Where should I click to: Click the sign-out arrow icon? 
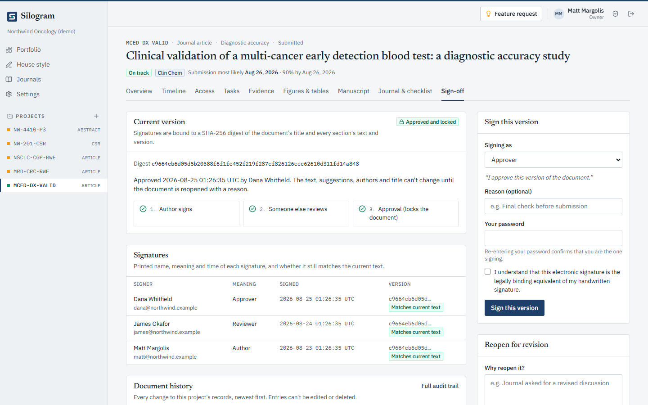point(631,14)
